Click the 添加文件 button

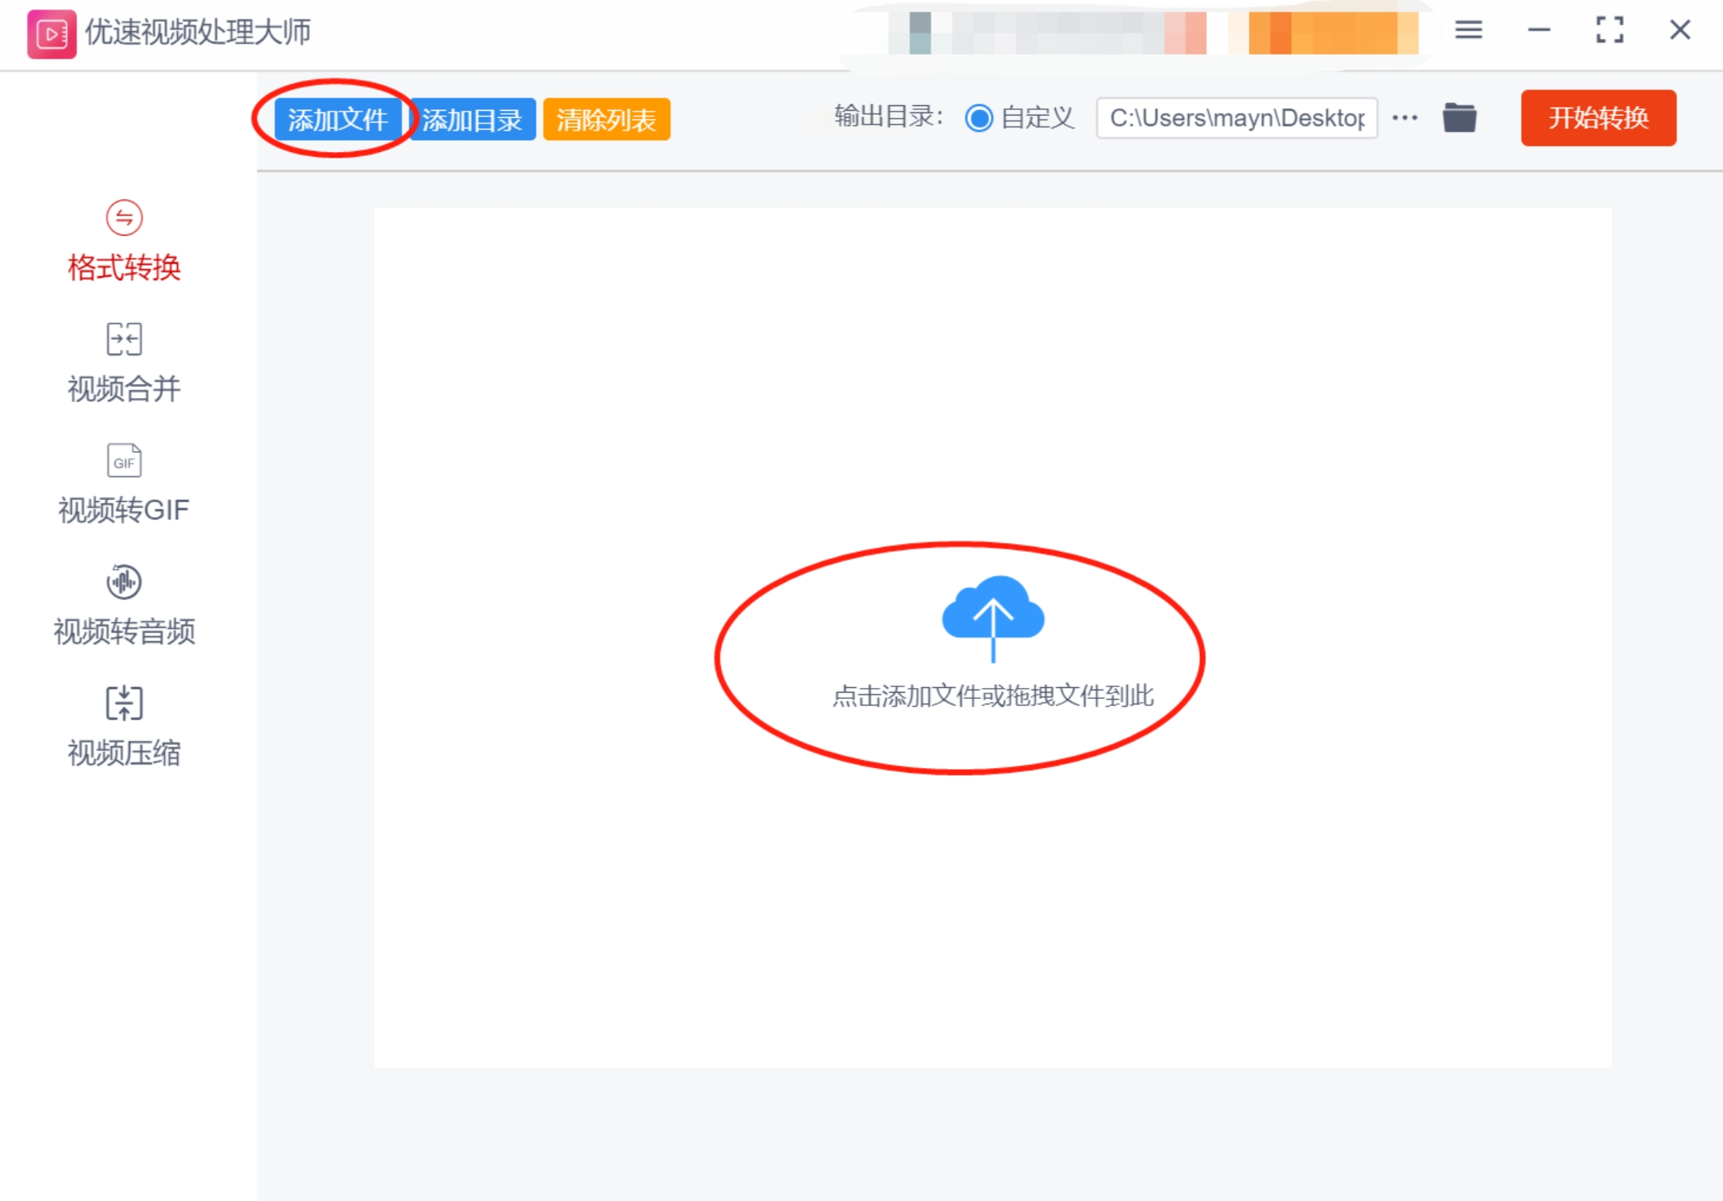338,120
